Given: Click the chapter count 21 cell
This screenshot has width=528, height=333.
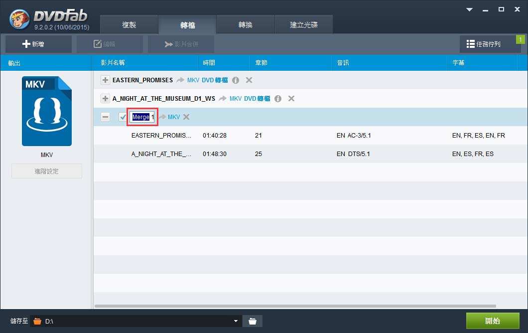Looking at the screenshot, I should (x=259, y=136).
